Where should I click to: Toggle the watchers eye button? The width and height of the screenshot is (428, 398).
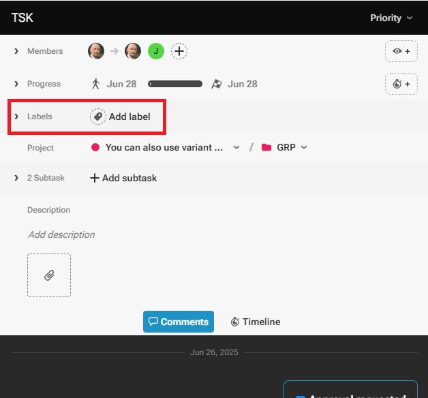pyautogui.click(x=401, y=51)
